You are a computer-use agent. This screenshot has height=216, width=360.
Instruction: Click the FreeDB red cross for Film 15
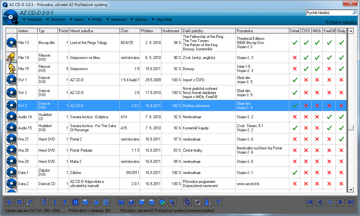[329, 68]
